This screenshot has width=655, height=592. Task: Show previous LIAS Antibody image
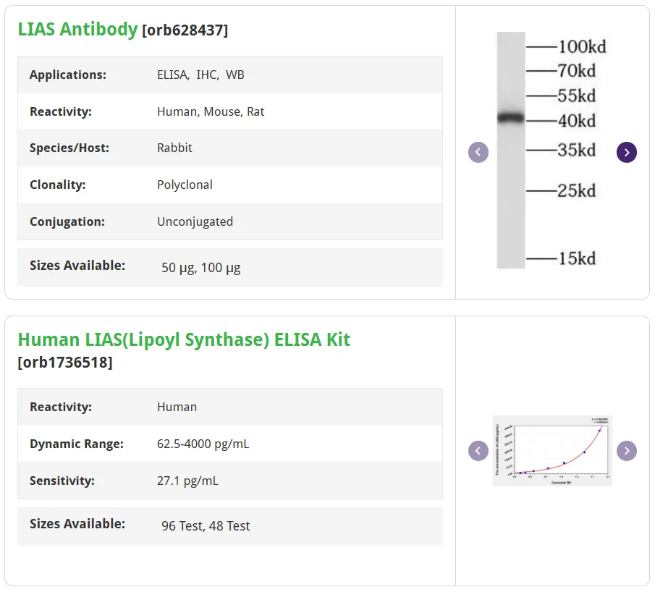478,153
